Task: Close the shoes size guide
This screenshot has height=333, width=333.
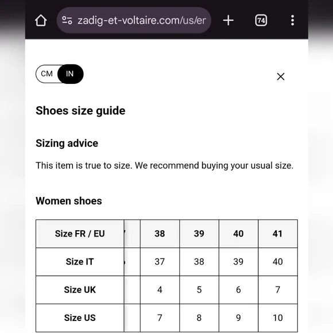Action: click(x=281, y=76)
